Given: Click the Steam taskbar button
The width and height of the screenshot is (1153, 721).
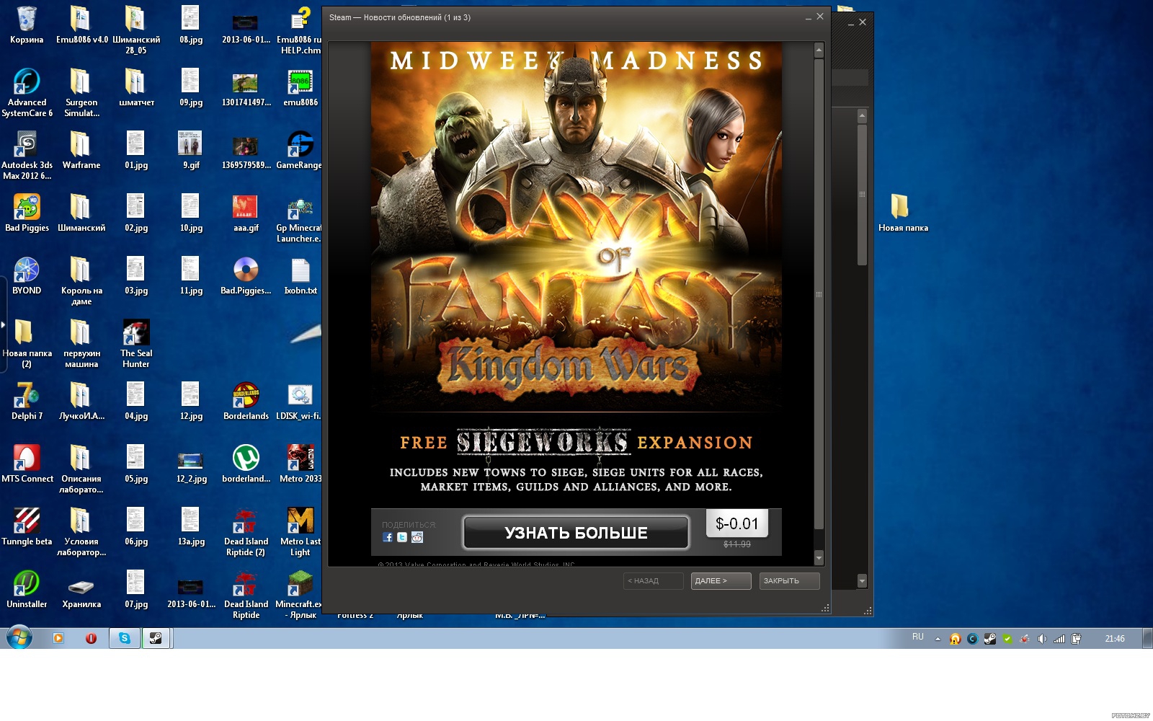Looking at the screenshot, I should click(x=156, y=638).
